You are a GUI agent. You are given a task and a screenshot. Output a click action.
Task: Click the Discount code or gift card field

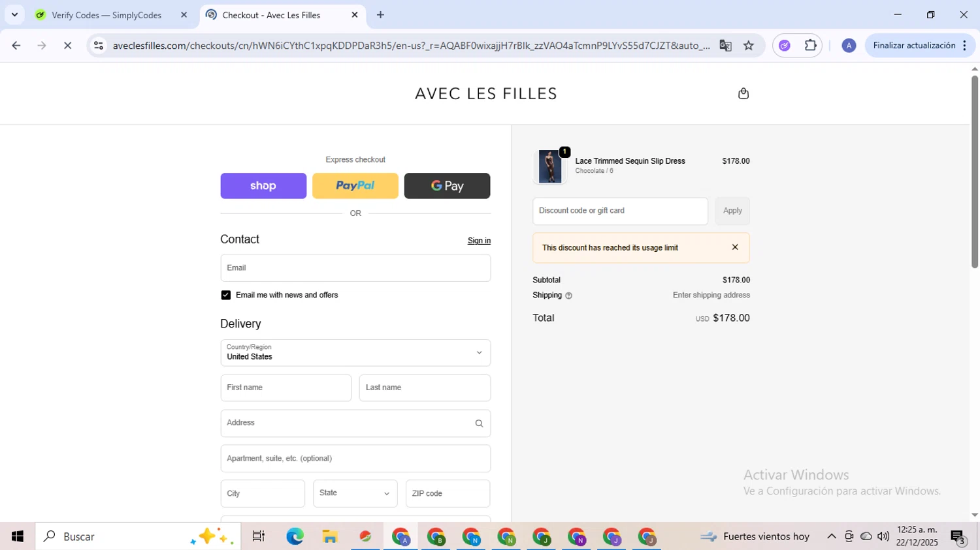[620, 211]
